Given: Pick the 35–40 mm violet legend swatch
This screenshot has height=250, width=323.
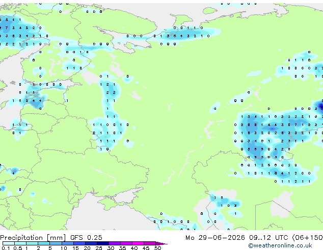Looking at the screenshot, I should pos(126,243).
